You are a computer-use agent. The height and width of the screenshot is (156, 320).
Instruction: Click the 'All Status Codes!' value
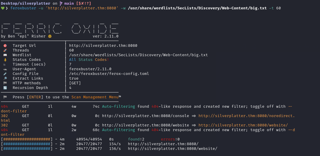[x=89, y=60]
